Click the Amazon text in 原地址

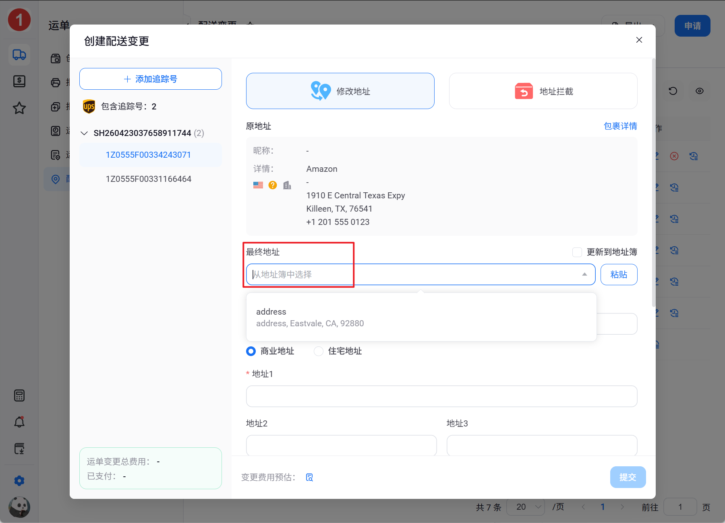click(322, 169)
